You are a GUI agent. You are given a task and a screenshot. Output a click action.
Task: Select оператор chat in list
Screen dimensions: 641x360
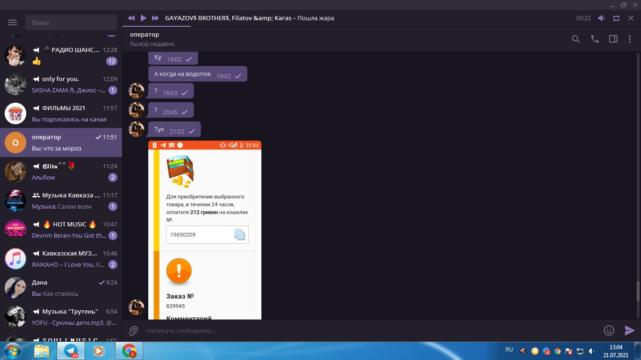tap(61, 142)
